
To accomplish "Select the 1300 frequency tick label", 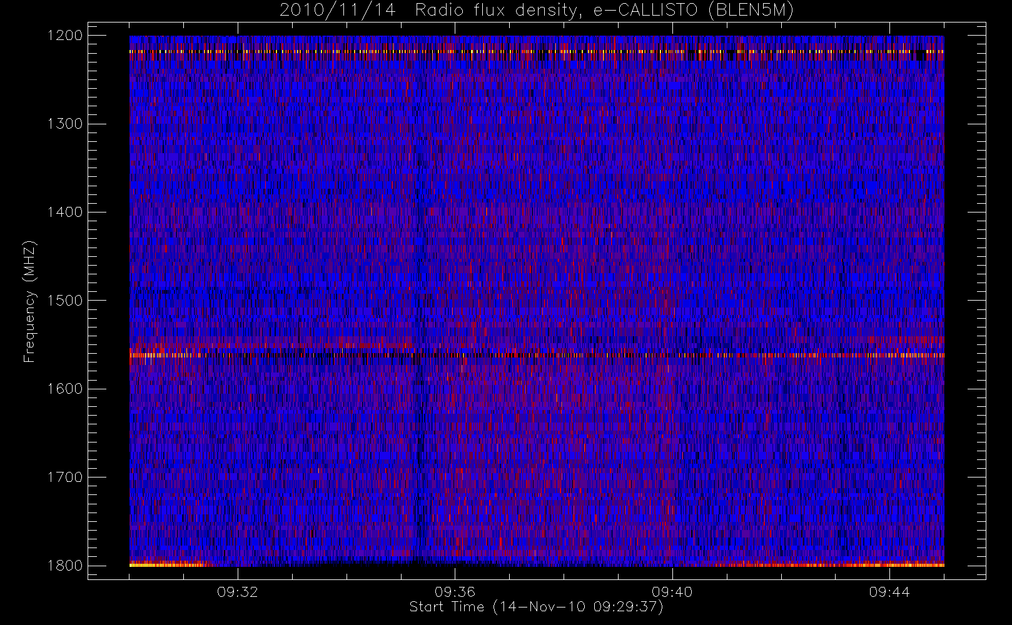I will [x=65, y=124].
